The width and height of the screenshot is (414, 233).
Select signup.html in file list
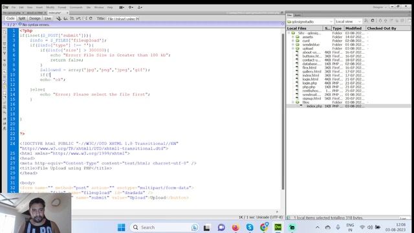pyautogui.click(x=312, y=98)
